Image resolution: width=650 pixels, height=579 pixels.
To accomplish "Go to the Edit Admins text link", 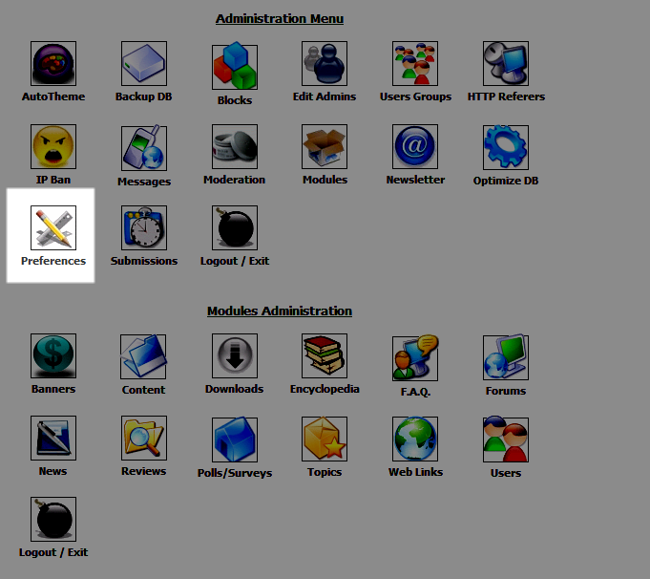I will point(325,96).
